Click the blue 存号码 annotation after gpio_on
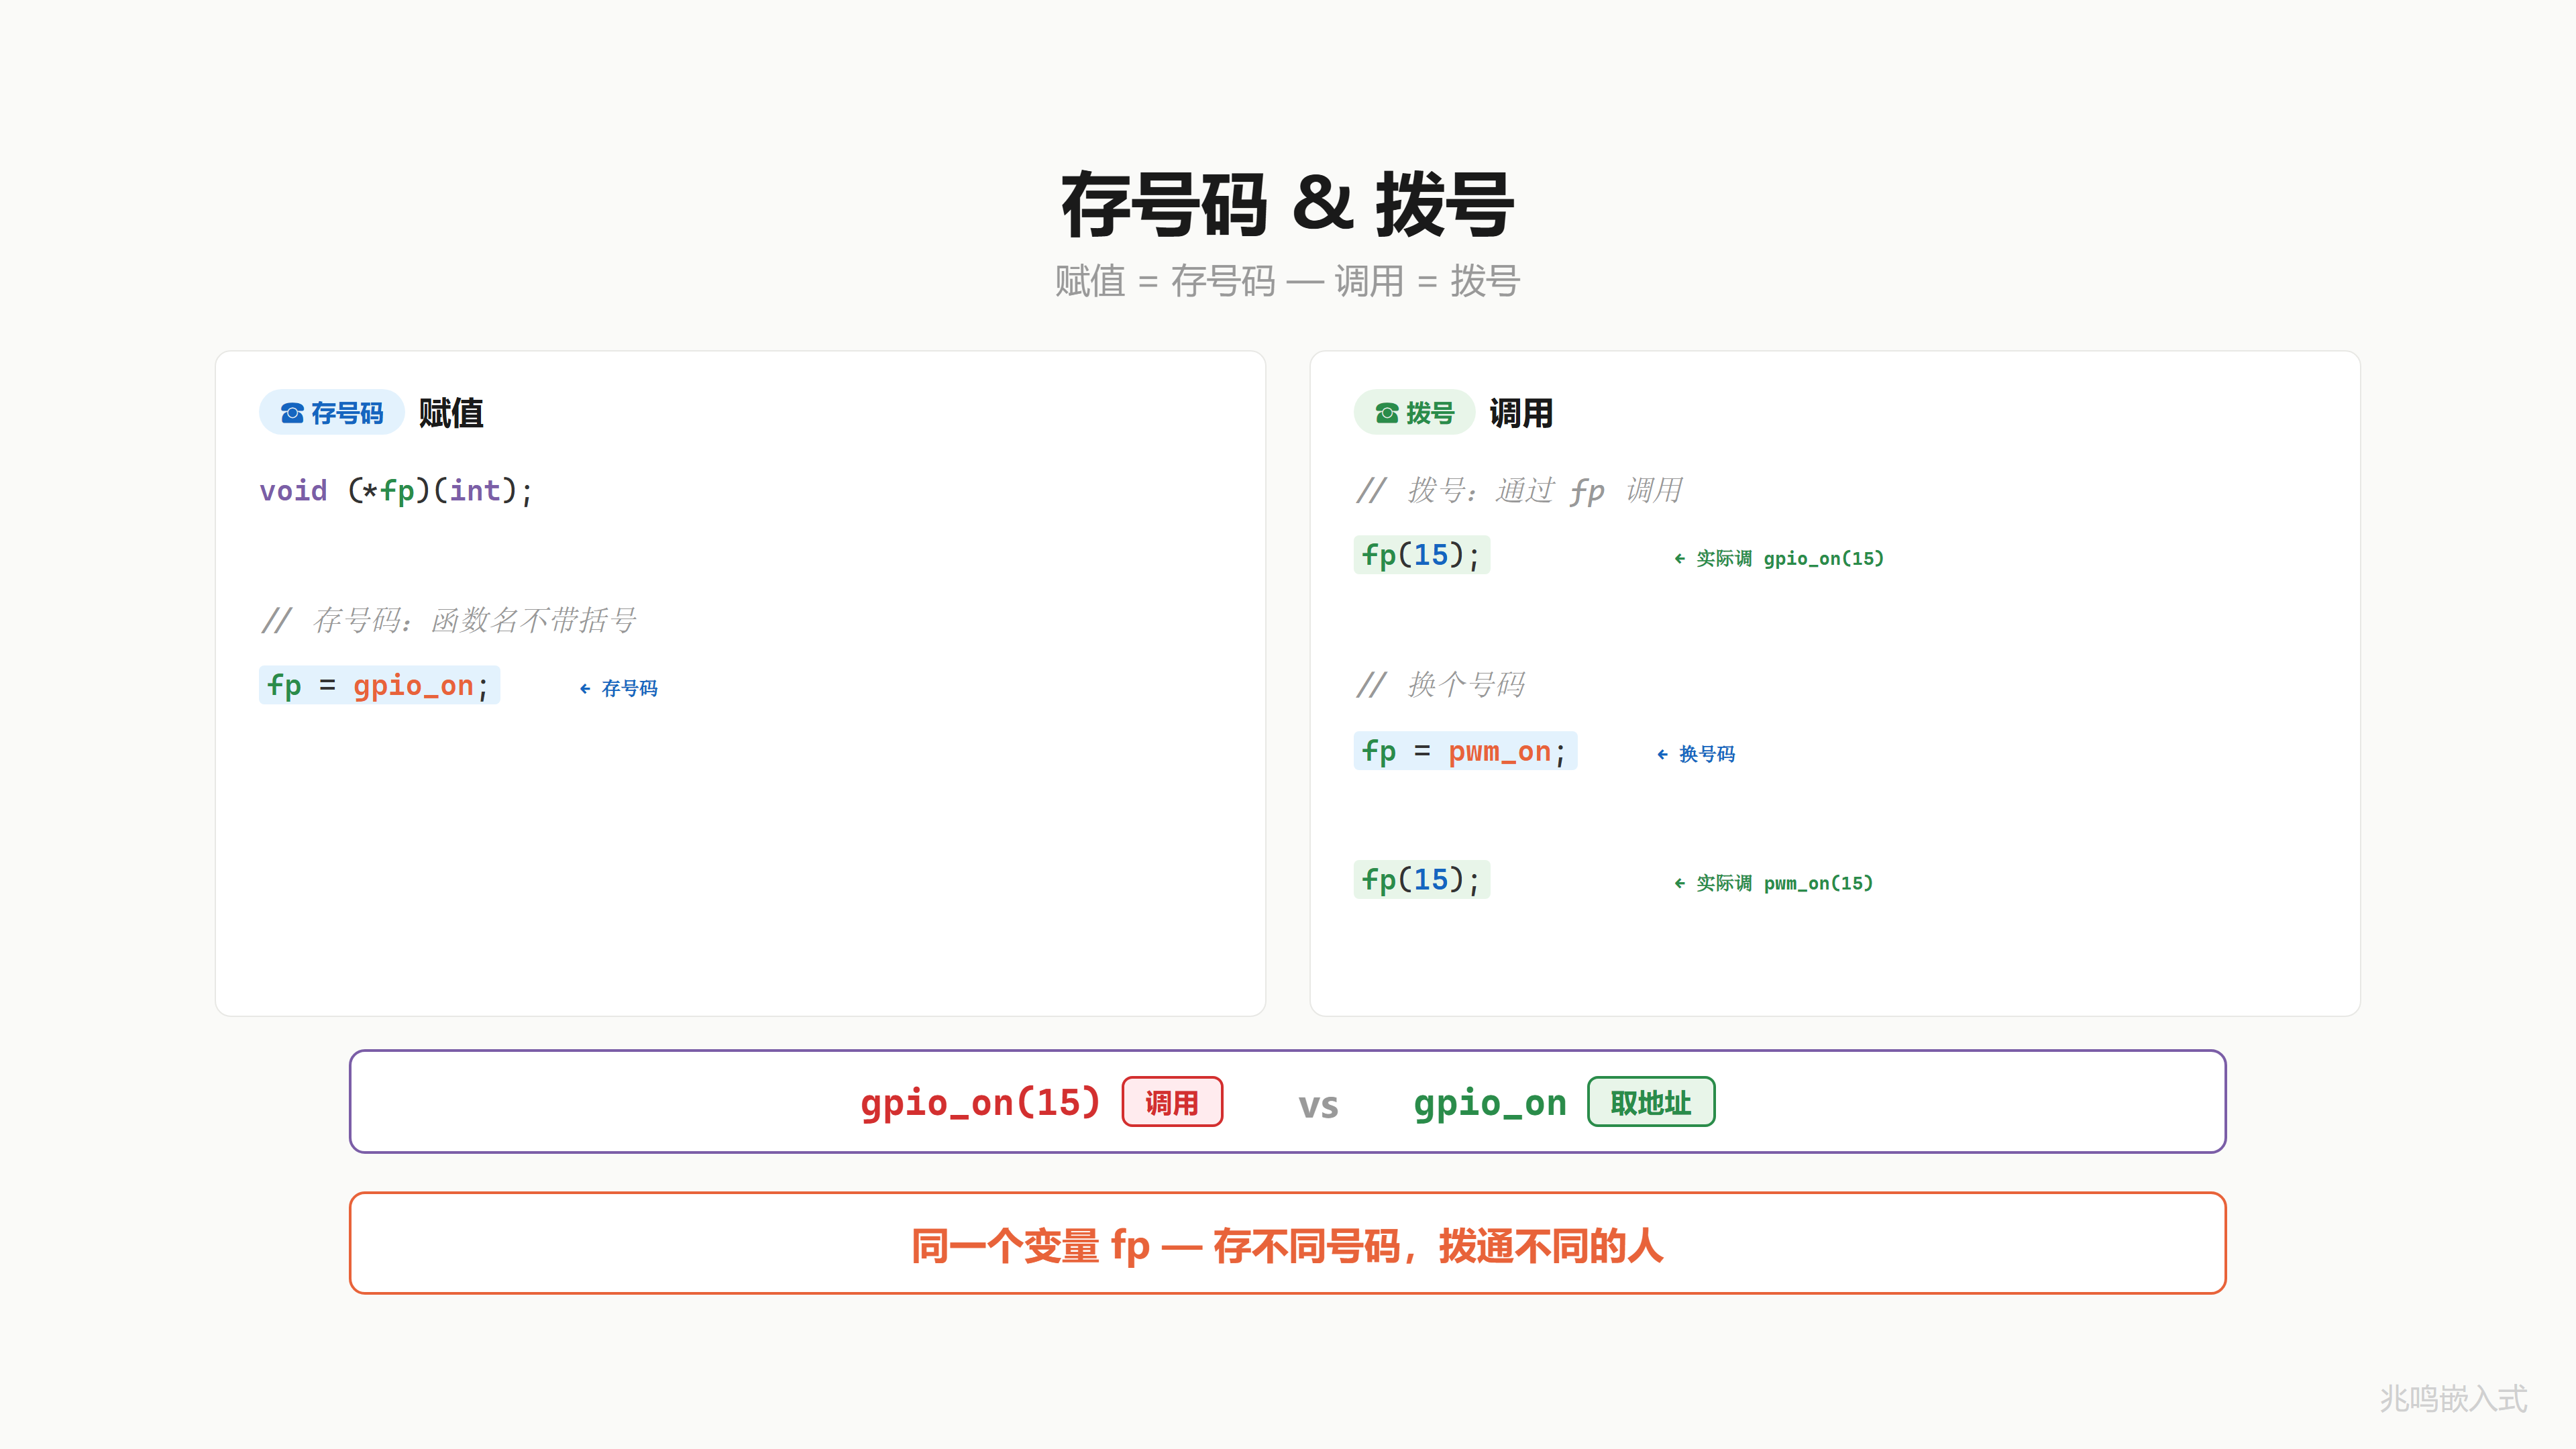This screenshot has width=2576, height=1449. [x=630, y=689]
